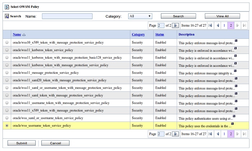Select oracle/wss10_x509_token_with_message_protection_service_policy radio button

pyautogui.click(x=7, y=42)
